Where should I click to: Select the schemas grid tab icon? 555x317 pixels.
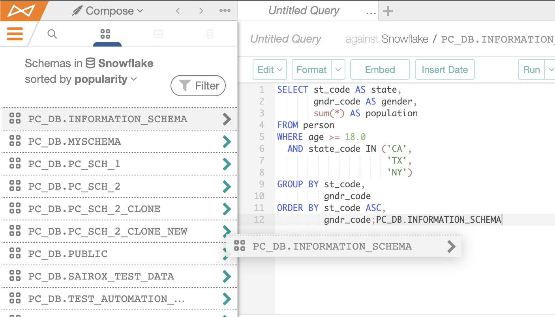[105, 34]
